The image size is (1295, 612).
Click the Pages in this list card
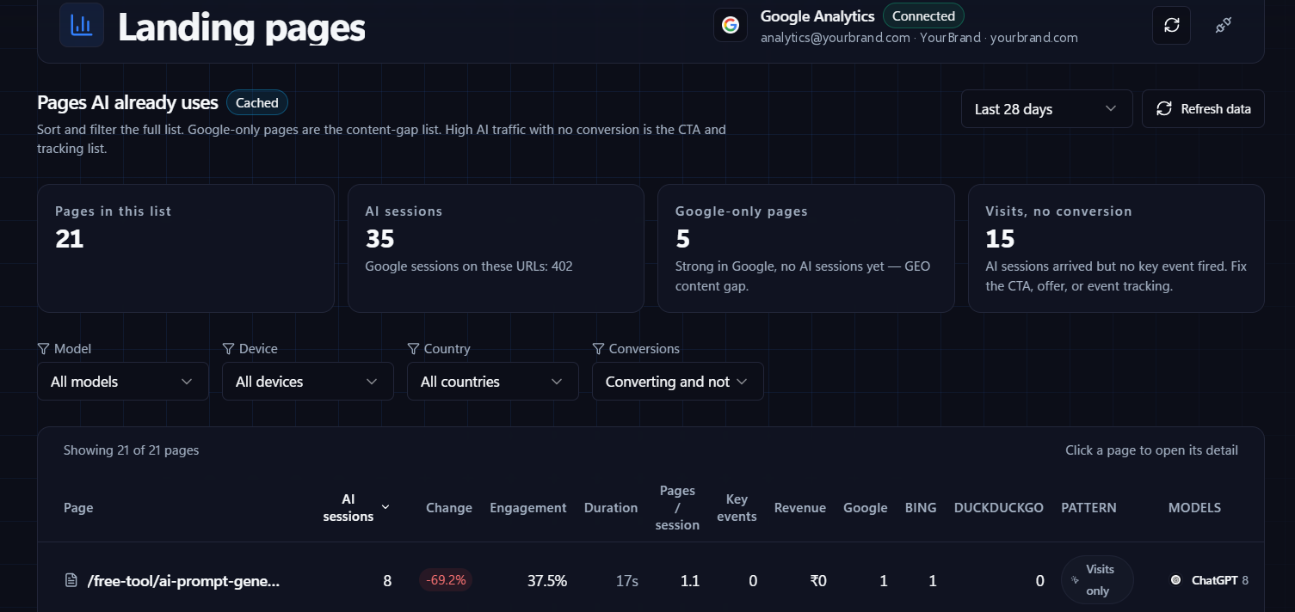pyautogui.click(x=185, y=248)
